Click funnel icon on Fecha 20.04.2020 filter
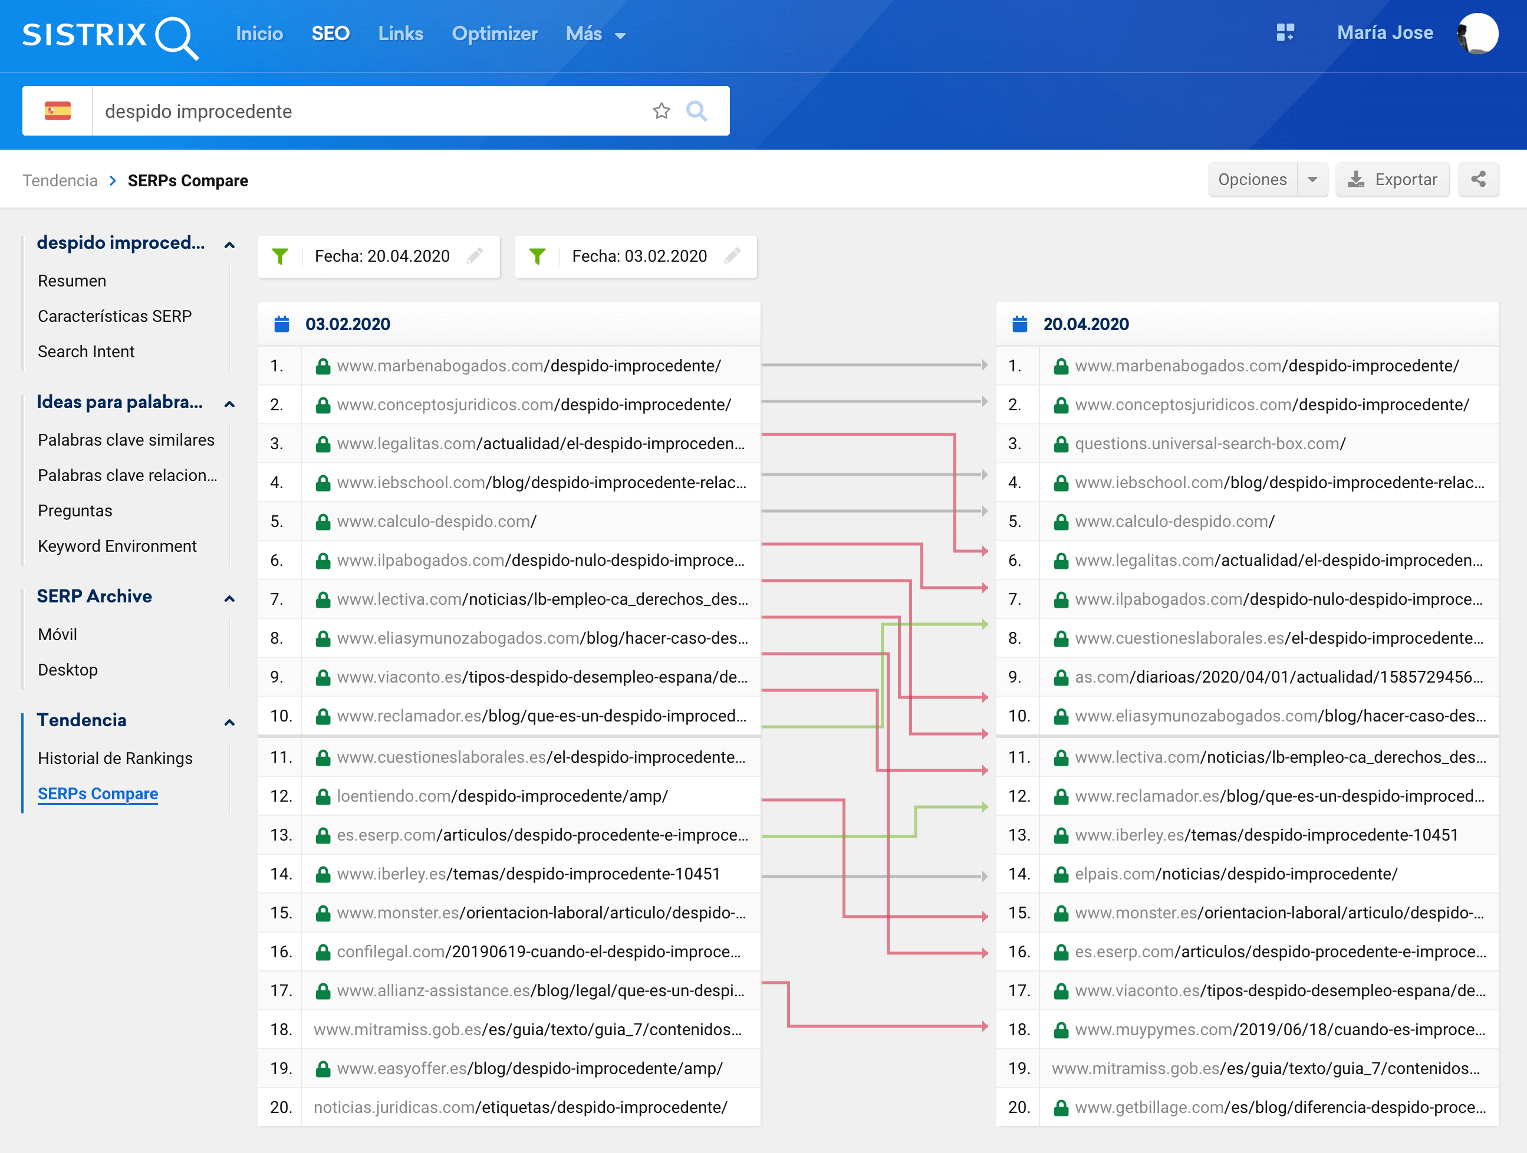This screenshot has height=1153, width=1527. pos(279,256)
